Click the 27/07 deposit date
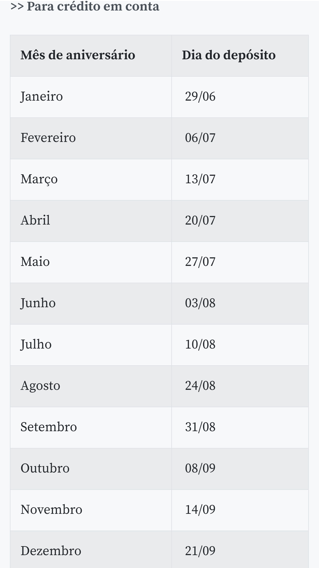 pyautogui.click(x=200, y=262)
